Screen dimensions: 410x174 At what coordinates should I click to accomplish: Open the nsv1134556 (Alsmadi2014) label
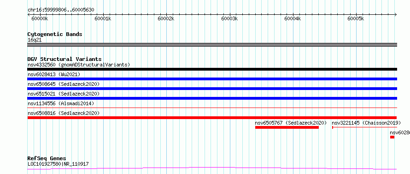(61, 103)
